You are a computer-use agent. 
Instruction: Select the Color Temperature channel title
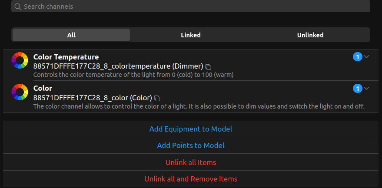tap(66, 57)
